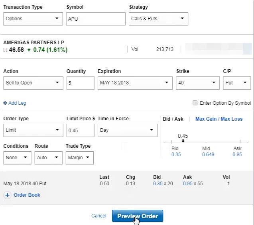Click the Preview Order button
This screenshot has width=254, height=225.
[138, 216]
